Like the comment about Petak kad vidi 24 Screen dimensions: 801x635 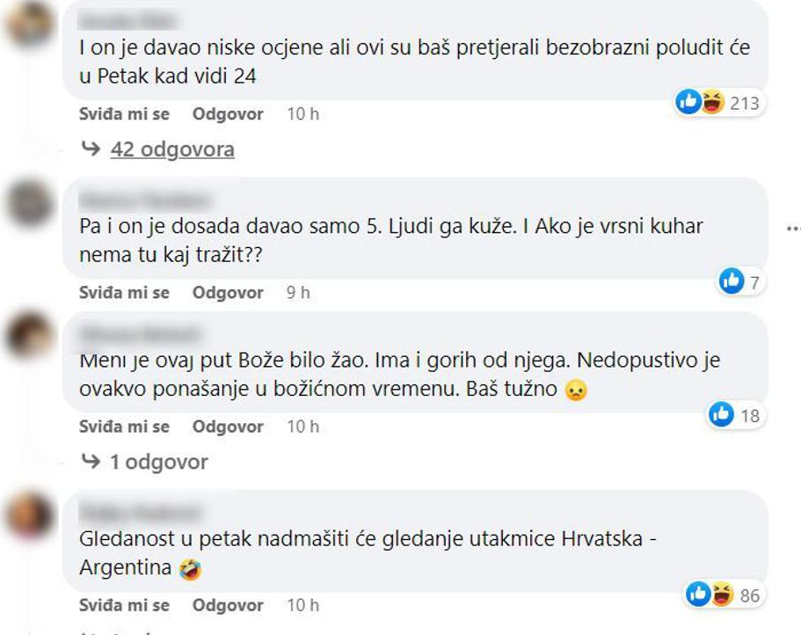tap(124, 114)
